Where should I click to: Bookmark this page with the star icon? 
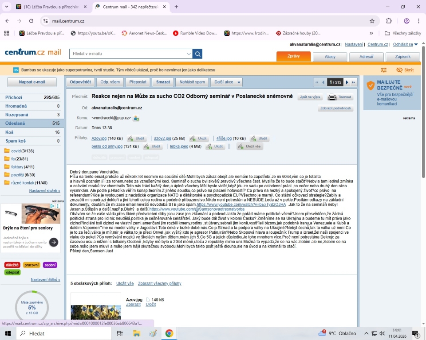point(372,21)
